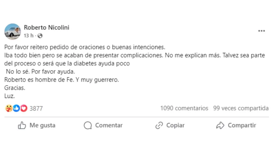Click the red heart reaction icon
Screen dimensions: 271x152
[x=24, y=108]
